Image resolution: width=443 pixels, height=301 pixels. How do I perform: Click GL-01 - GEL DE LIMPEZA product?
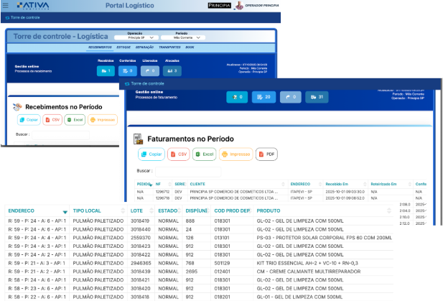(299, 297)
